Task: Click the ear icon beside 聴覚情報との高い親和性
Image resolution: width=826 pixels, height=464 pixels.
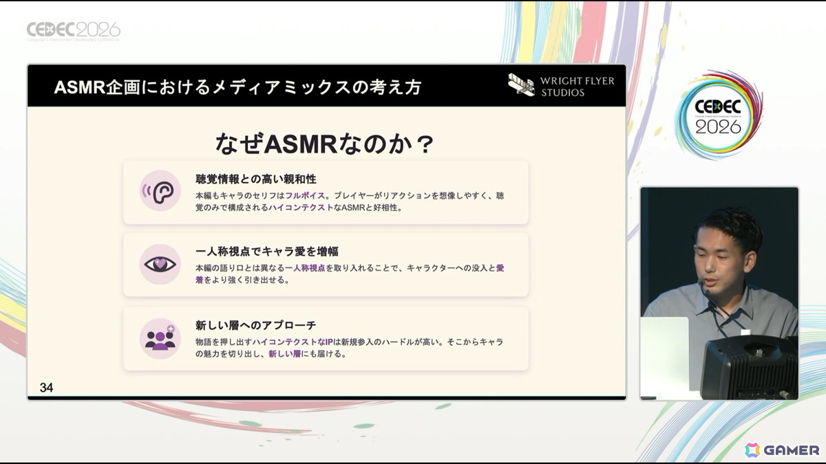Action: 160,190
